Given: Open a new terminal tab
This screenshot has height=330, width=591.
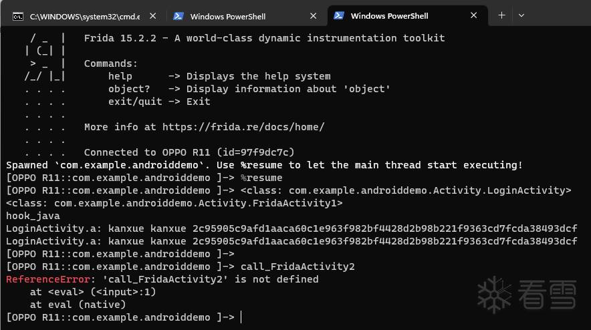Looking at the screenshot, I should (x=502, y=15).
